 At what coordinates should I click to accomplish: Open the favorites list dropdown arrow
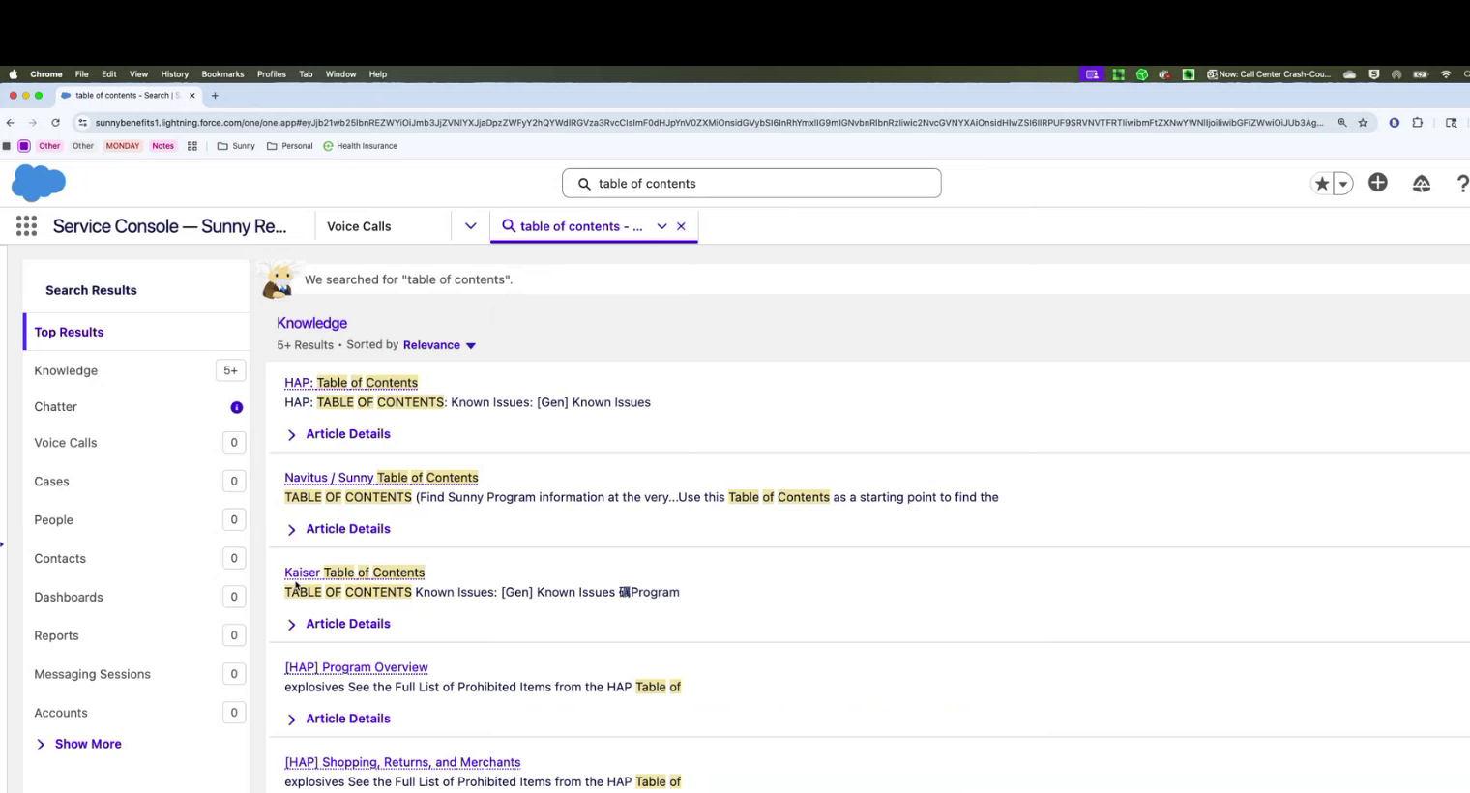click(1342, 184)
